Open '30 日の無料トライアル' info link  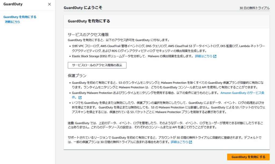[255, 8]
